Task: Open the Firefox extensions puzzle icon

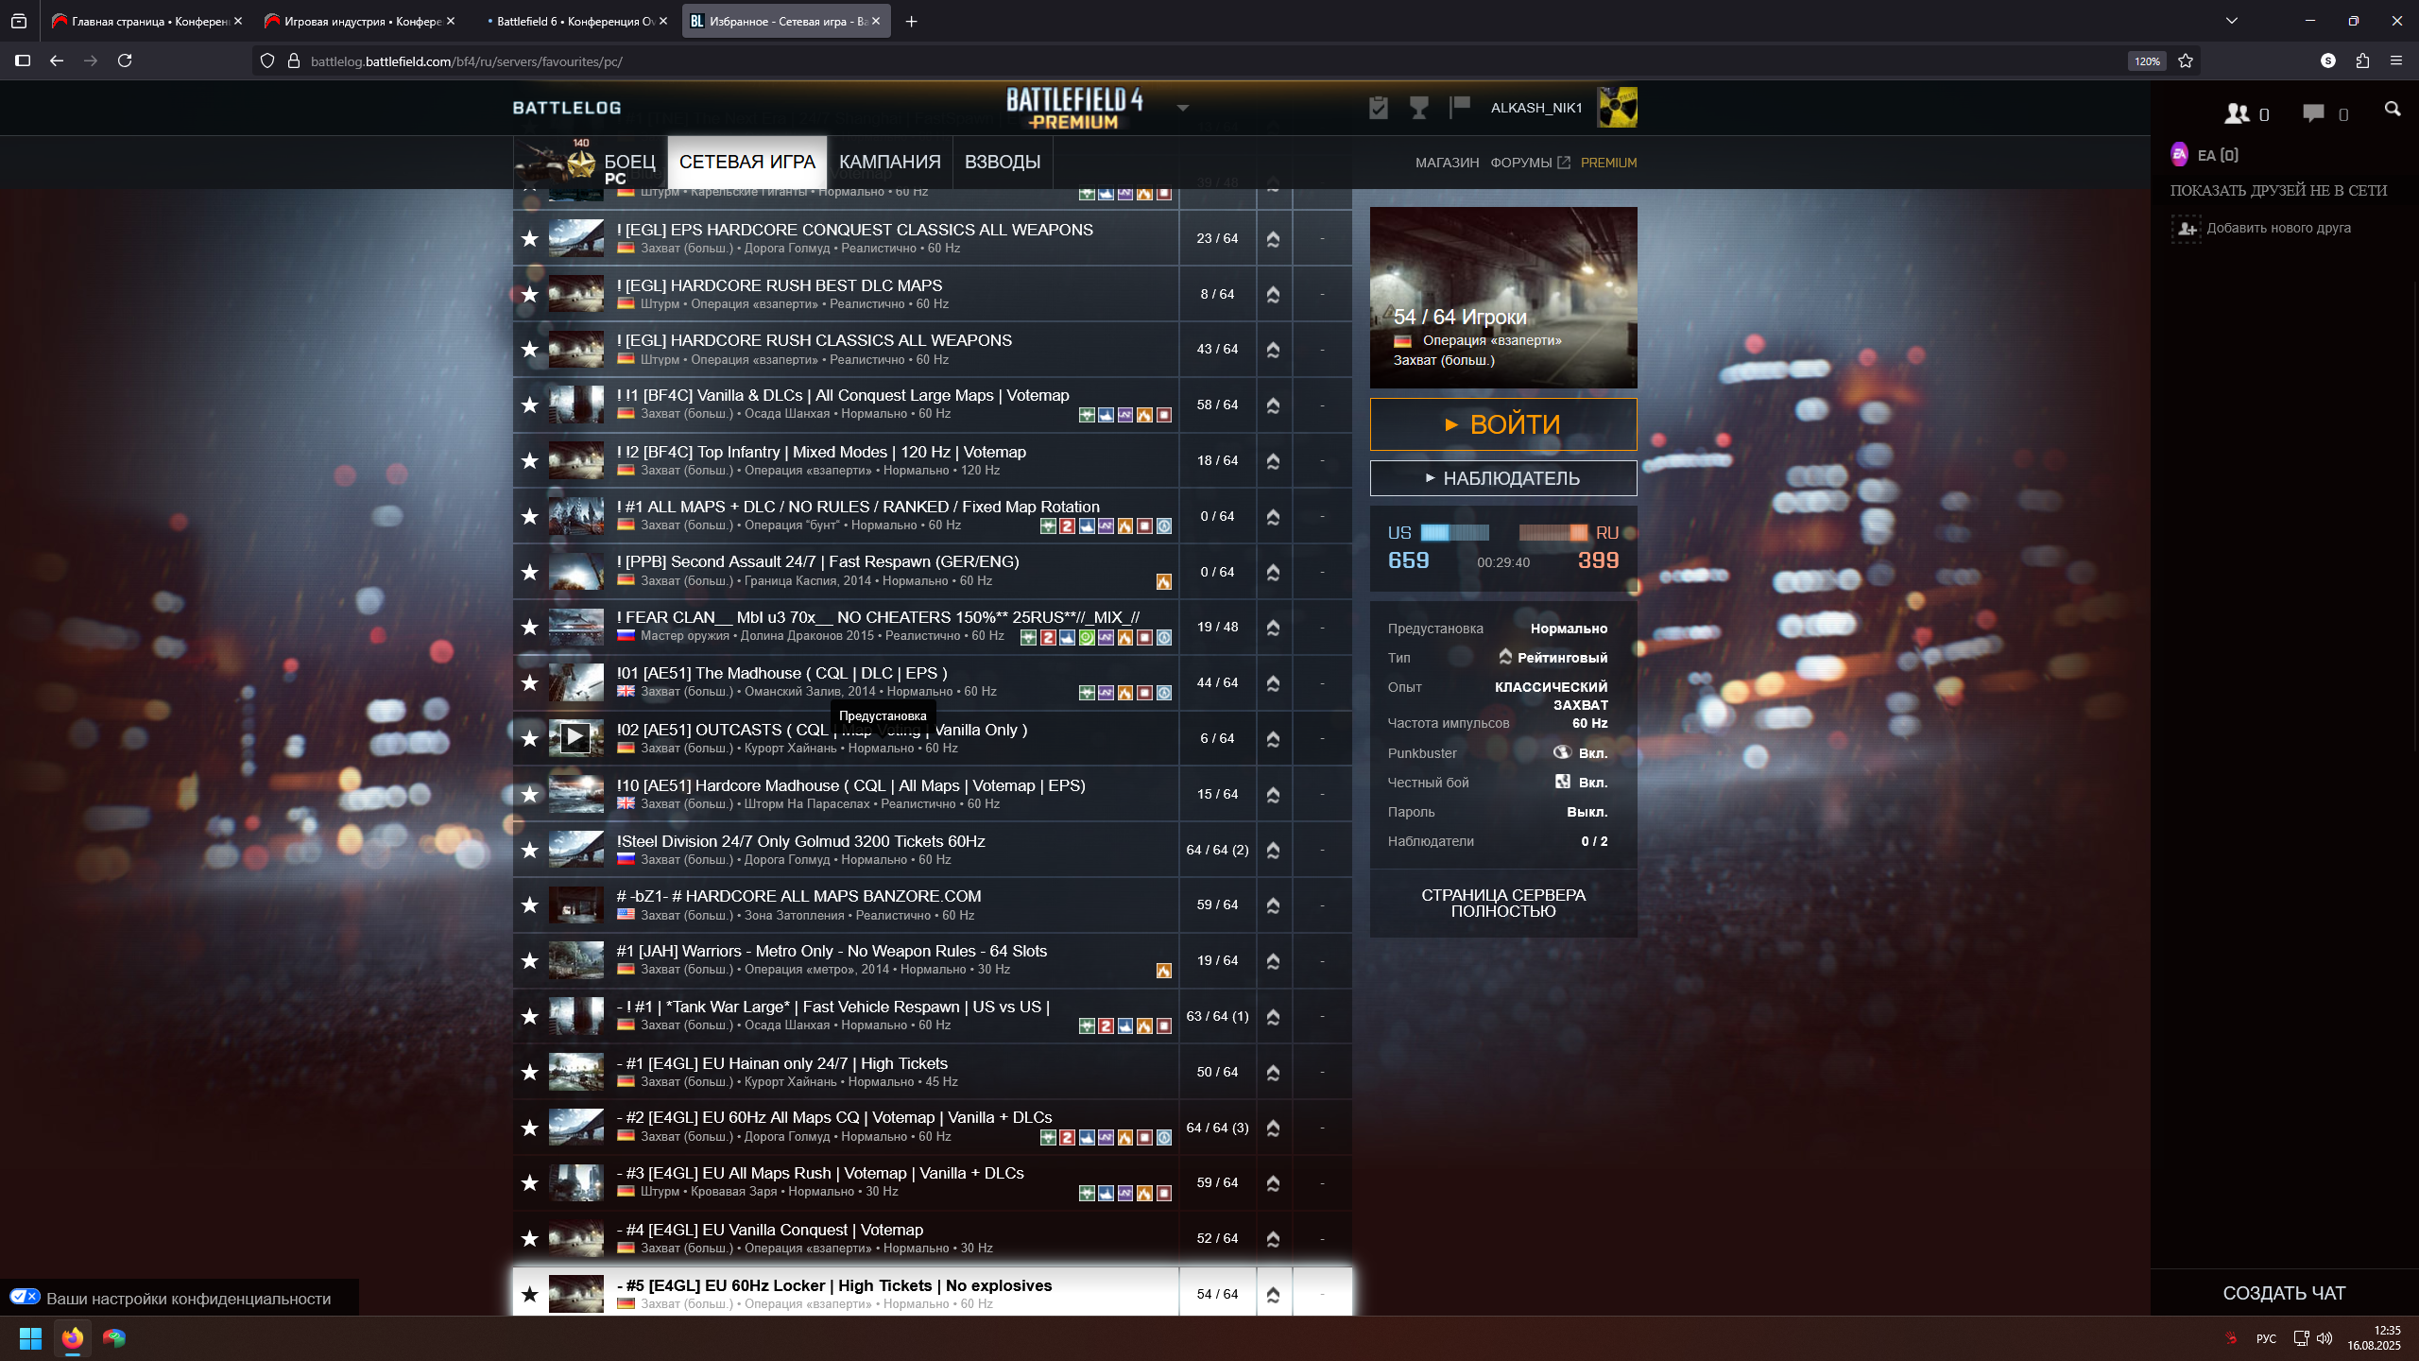Action: pyautogui.click(x=2362, y=60)
